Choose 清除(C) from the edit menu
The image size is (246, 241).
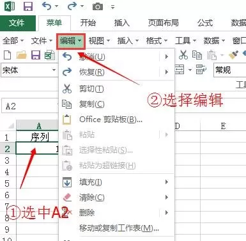[x=117, y=198]
